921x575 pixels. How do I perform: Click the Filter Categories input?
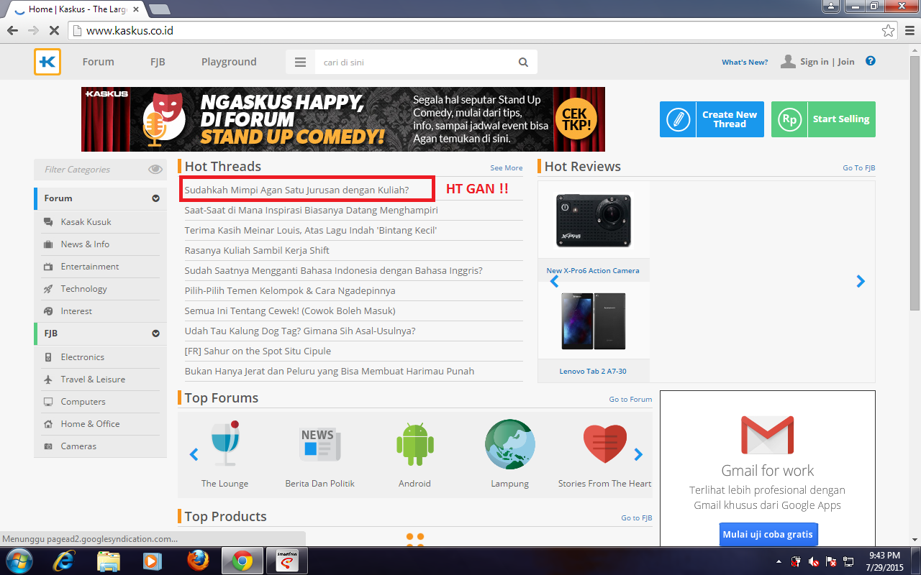(90, 170)
